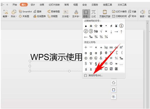The width and height of the screenshot is (150, 109).
Task: Click the 字 text format floating button
Action: coord(113,97)
